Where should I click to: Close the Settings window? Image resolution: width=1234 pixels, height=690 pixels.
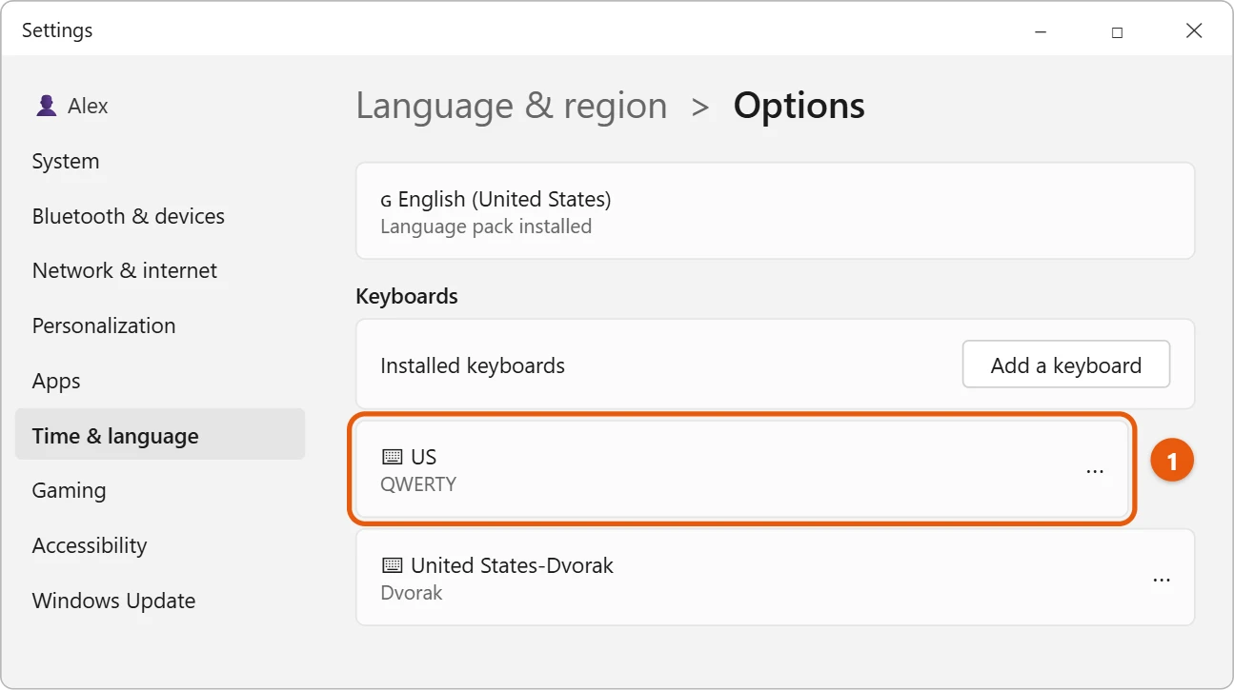tap(1194, 31)
